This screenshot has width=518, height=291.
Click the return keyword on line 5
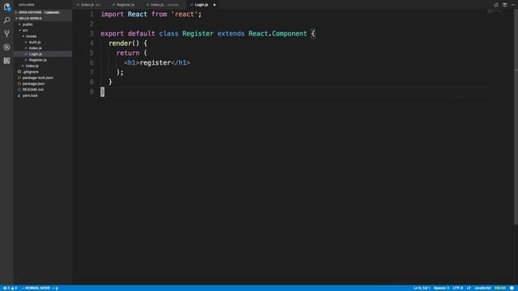point(128,53)
